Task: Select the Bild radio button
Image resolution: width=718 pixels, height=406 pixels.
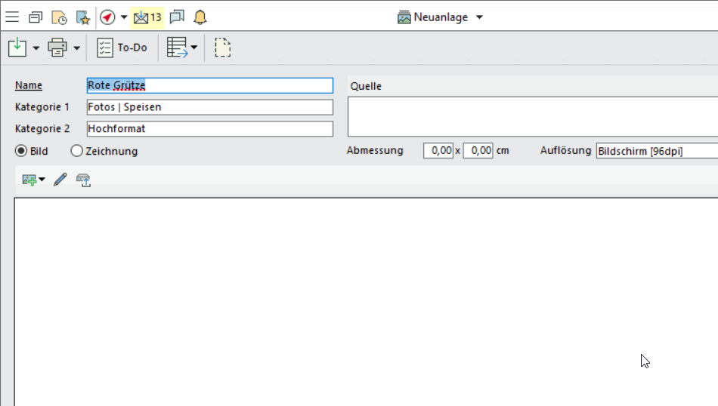Action: 21,151
